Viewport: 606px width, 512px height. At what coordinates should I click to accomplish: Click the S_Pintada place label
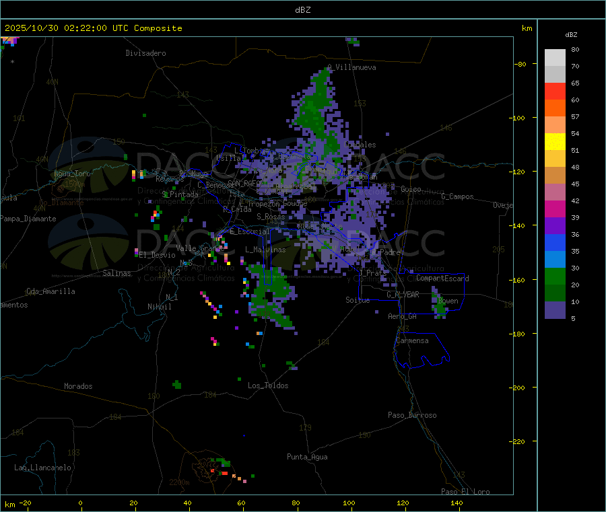coord(180,194)
